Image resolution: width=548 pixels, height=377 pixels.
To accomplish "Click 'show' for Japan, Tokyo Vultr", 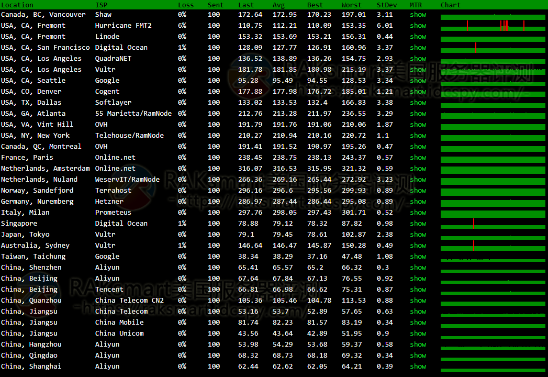I will (x=418, y=234).
